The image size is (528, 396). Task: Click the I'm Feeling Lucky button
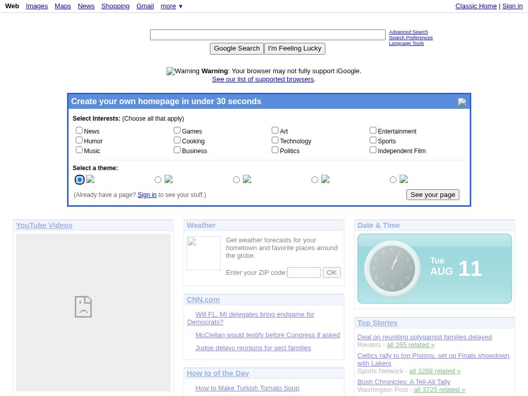point(294,48)
